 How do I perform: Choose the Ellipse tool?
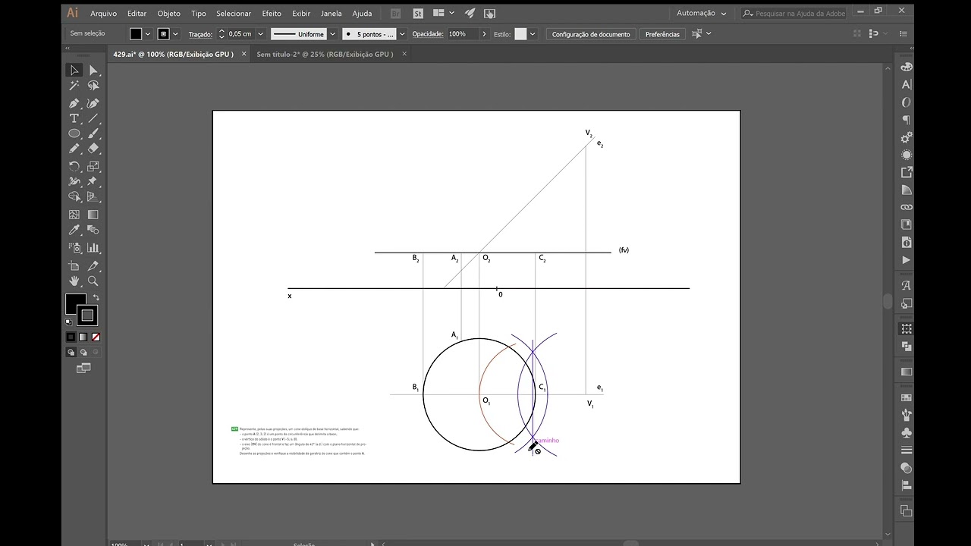74,134
